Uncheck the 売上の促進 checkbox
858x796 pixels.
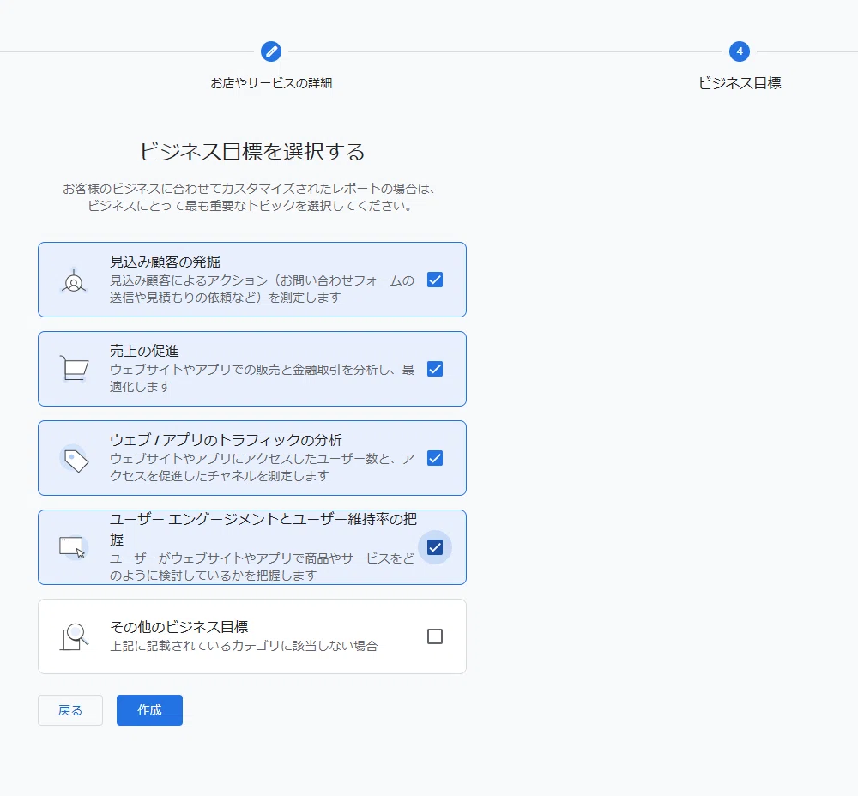pyautogui.click(x=435, y=369)
